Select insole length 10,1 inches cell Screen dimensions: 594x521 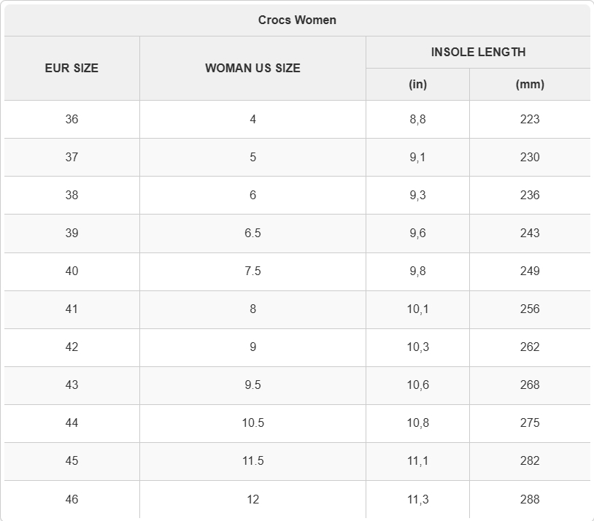tap(417, 309)
